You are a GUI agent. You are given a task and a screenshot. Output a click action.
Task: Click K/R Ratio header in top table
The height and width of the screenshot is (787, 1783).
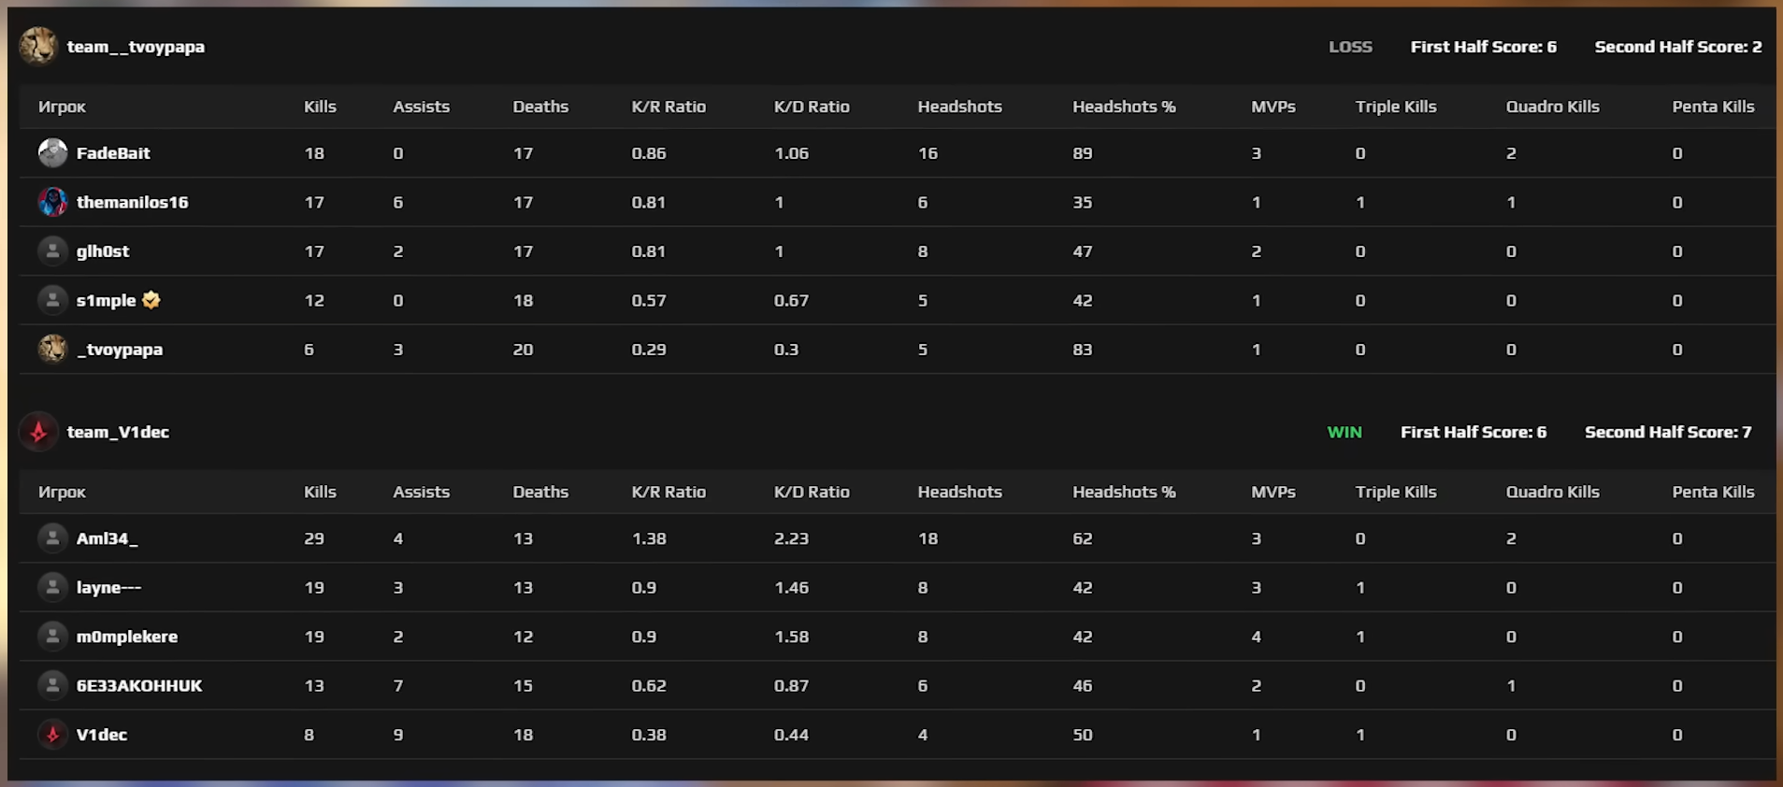coord(669,107)
